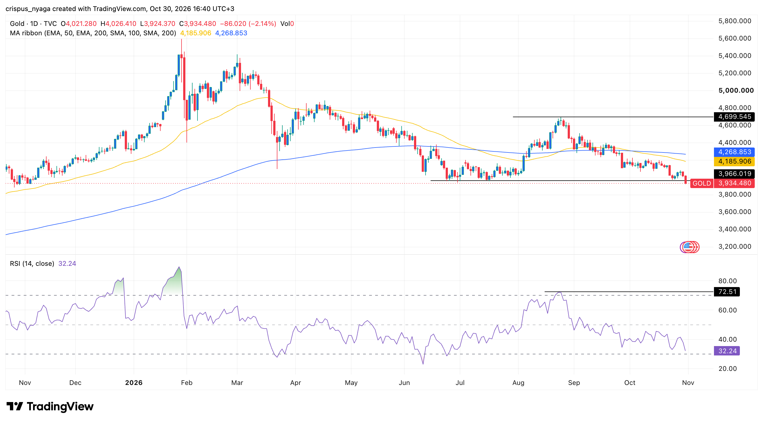
Task: Click the Gold 1D TVC symbol title
Action: 33,24
